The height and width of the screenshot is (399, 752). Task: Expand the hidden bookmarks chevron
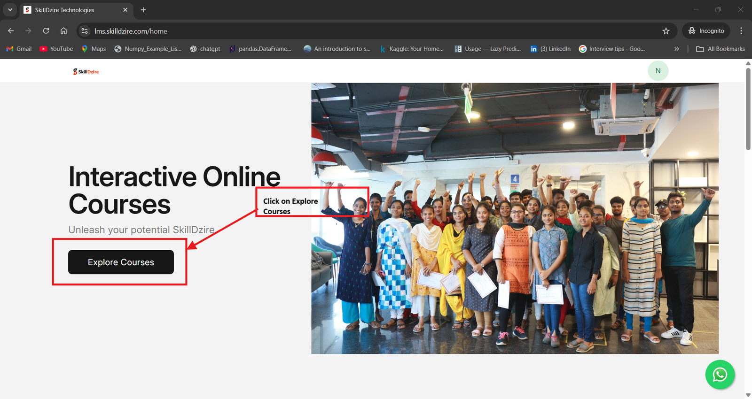[676, 49]
